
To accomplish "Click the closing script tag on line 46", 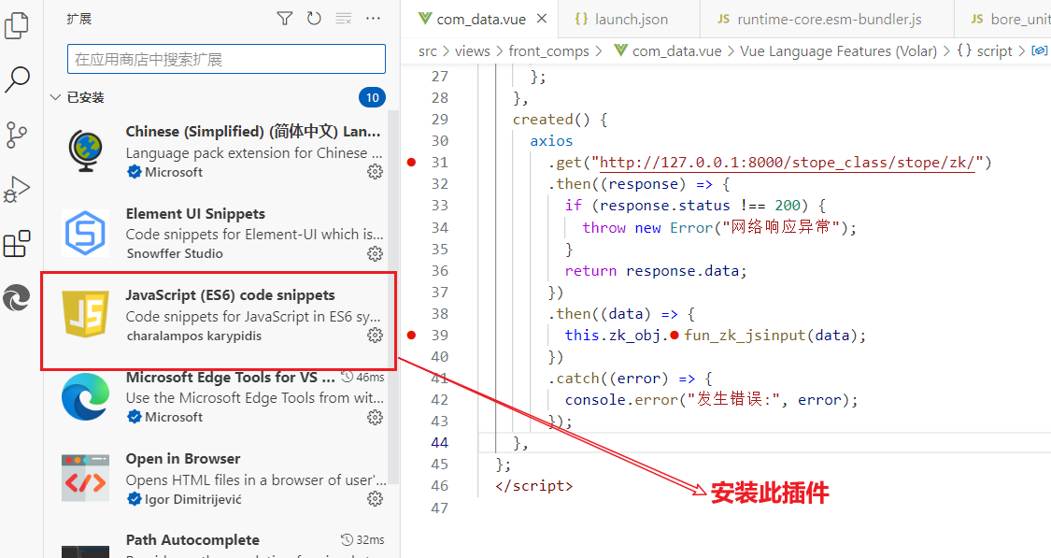I will [x=534, y=486].
